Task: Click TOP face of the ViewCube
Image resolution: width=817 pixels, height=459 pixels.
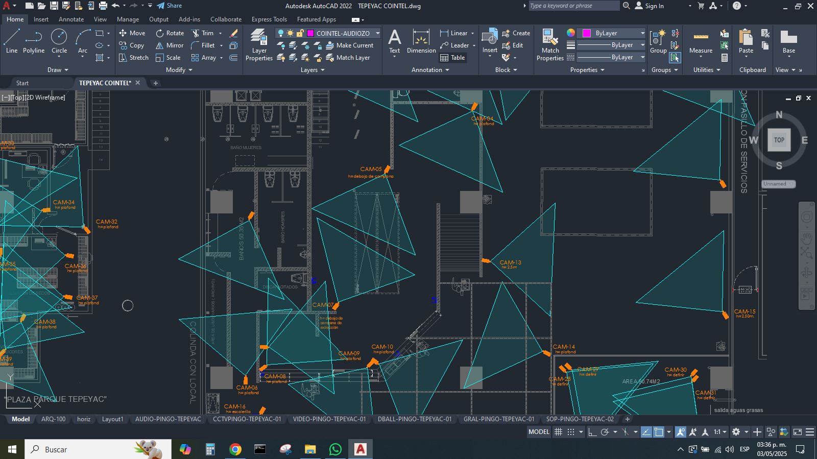Action: 779,140
